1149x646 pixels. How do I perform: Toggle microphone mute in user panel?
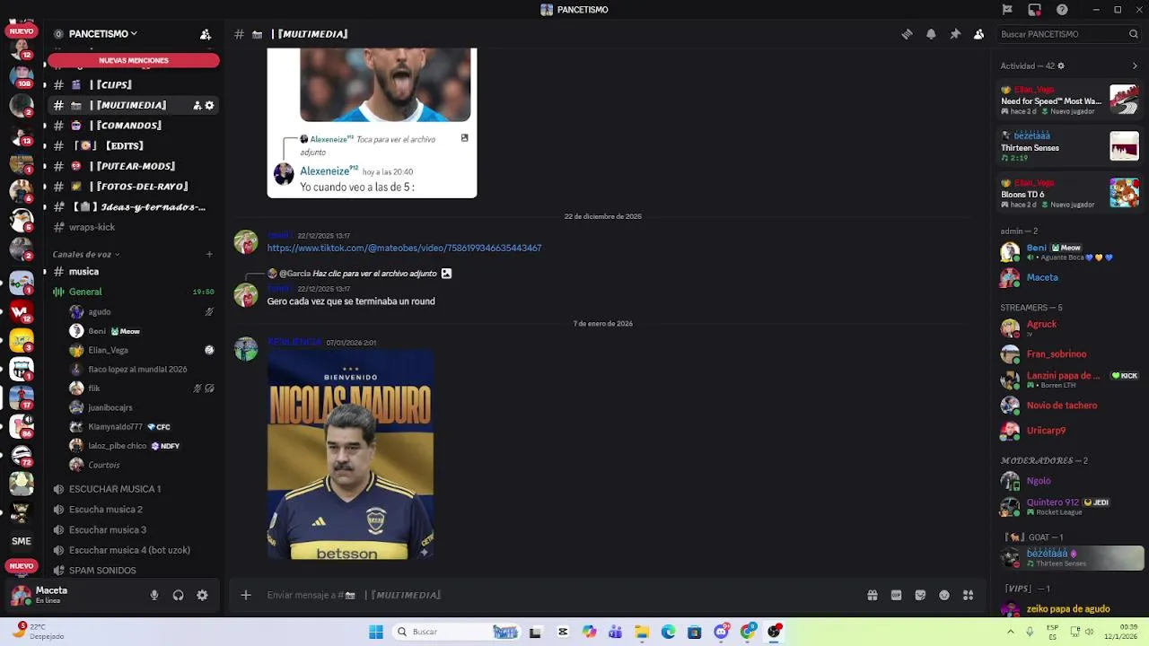click(x=154, y=595)
